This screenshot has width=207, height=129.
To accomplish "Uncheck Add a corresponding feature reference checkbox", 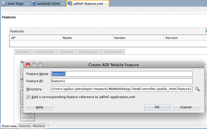I will tap(28, 97).
